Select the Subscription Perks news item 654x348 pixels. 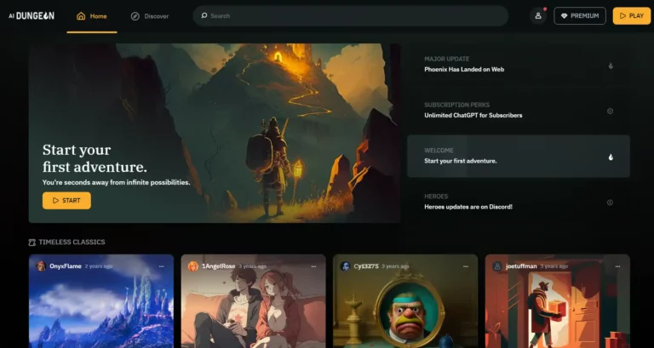(519, 111)
